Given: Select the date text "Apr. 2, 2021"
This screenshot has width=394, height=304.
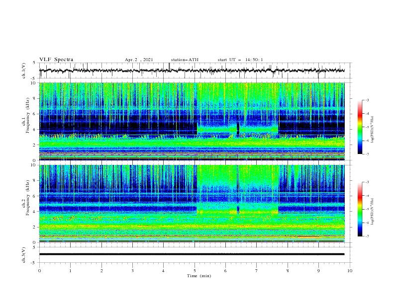Looking at the screenshot, I should pyautogui.click(x=139, y=60).
